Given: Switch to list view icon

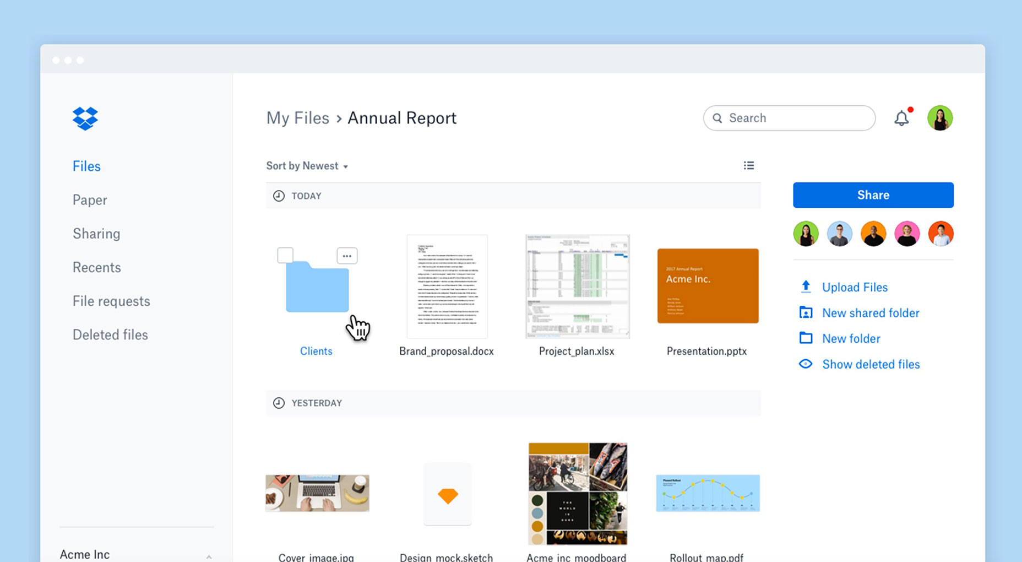Looking at the screenshot, I should [748, 165].
